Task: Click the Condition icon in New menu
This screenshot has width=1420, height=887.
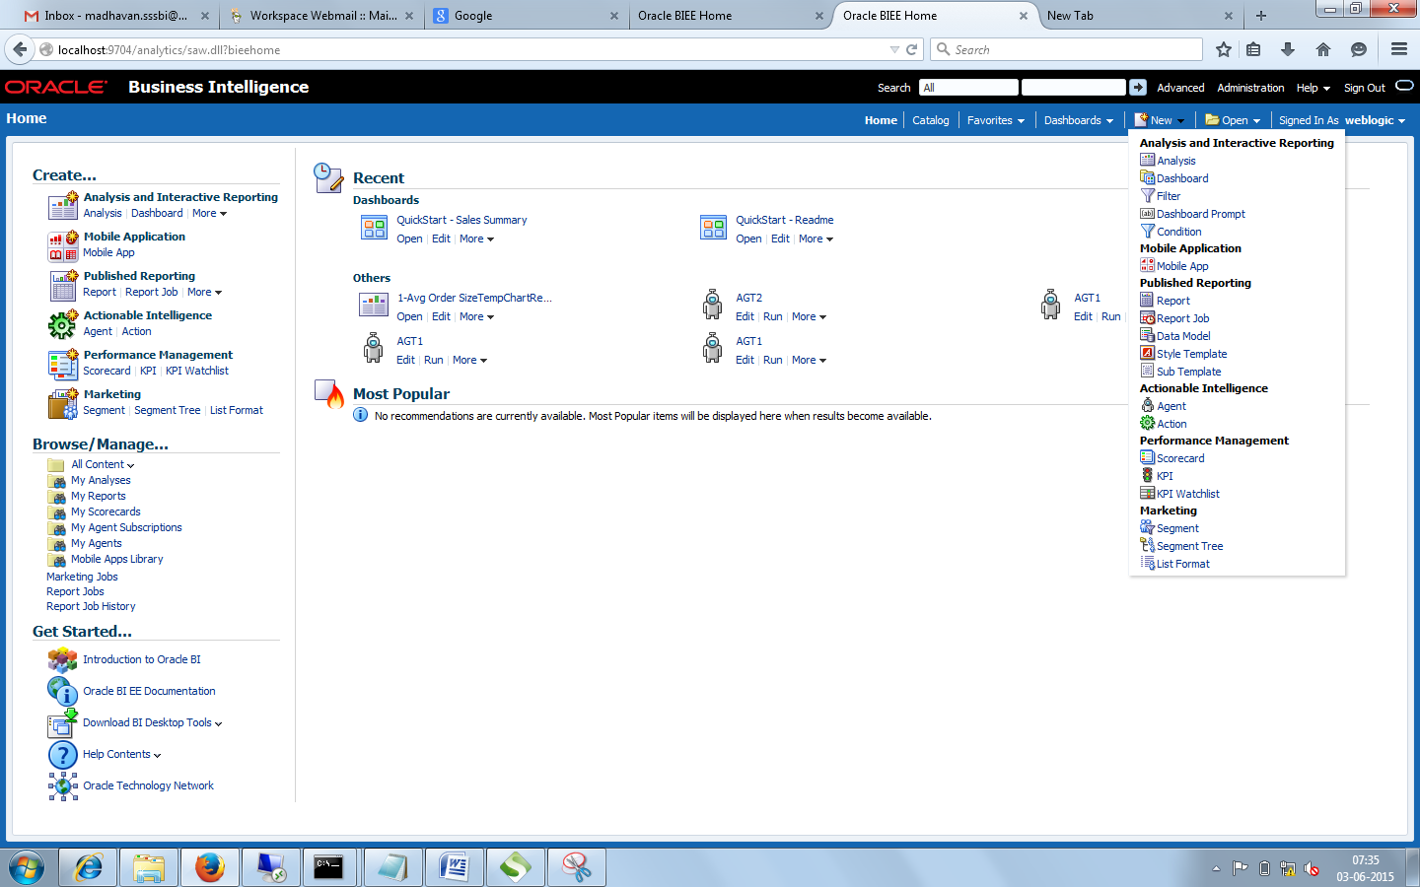Action: pyautogui.click(x=1147, y=231)
